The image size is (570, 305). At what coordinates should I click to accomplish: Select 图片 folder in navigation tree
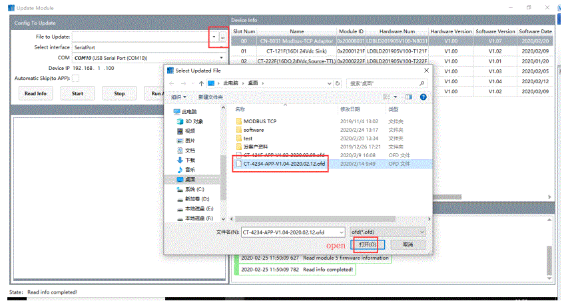click(x=186, y=141)
